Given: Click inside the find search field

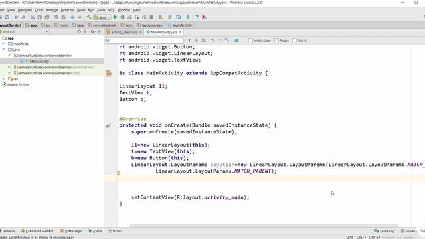Looking at the screenshot, I should 145,40.
